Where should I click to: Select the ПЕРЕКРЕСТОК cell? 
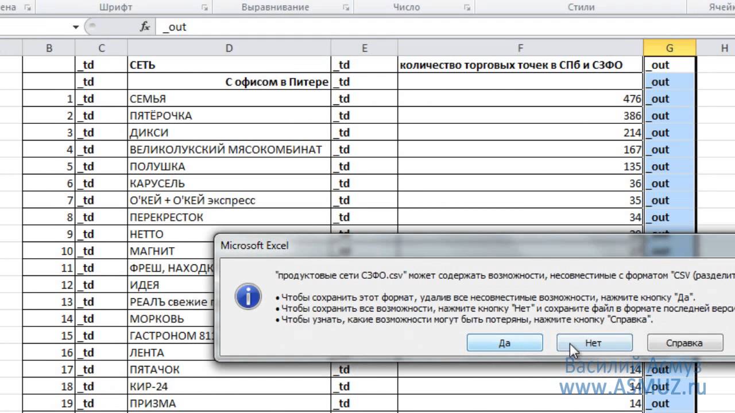click(229, 217)
